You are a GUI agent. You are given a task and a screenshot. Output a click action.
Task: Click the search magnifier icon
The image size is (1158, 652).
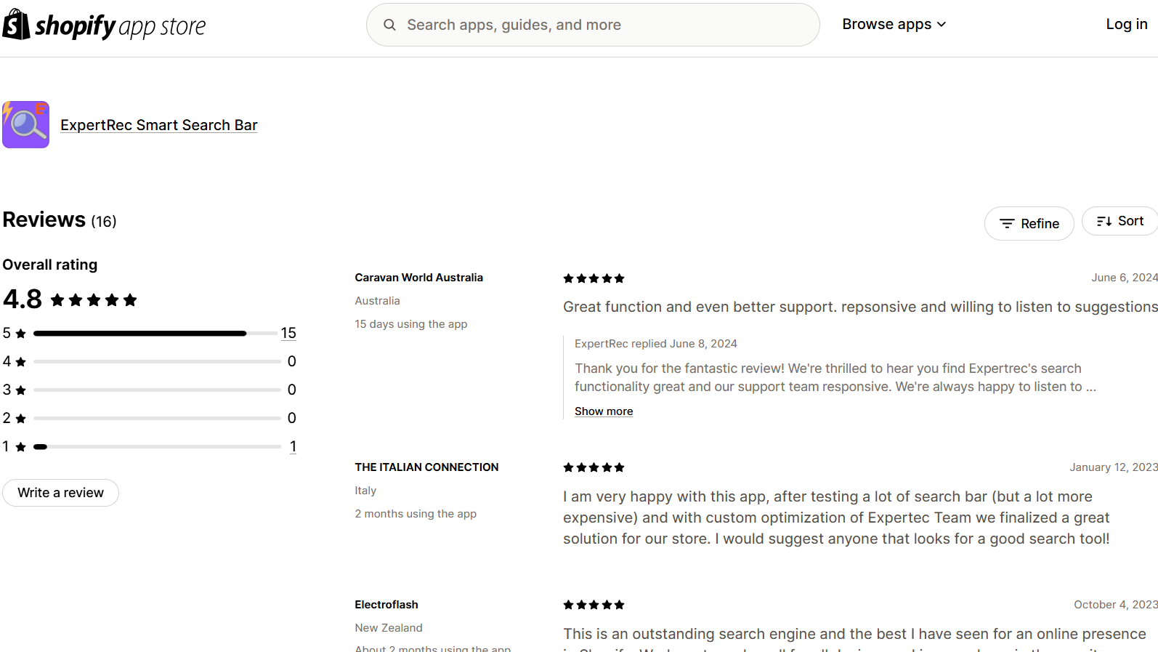(x=390, y=25)
